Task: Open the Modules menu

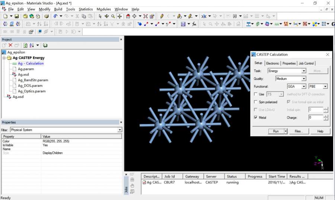Action: 103,9
